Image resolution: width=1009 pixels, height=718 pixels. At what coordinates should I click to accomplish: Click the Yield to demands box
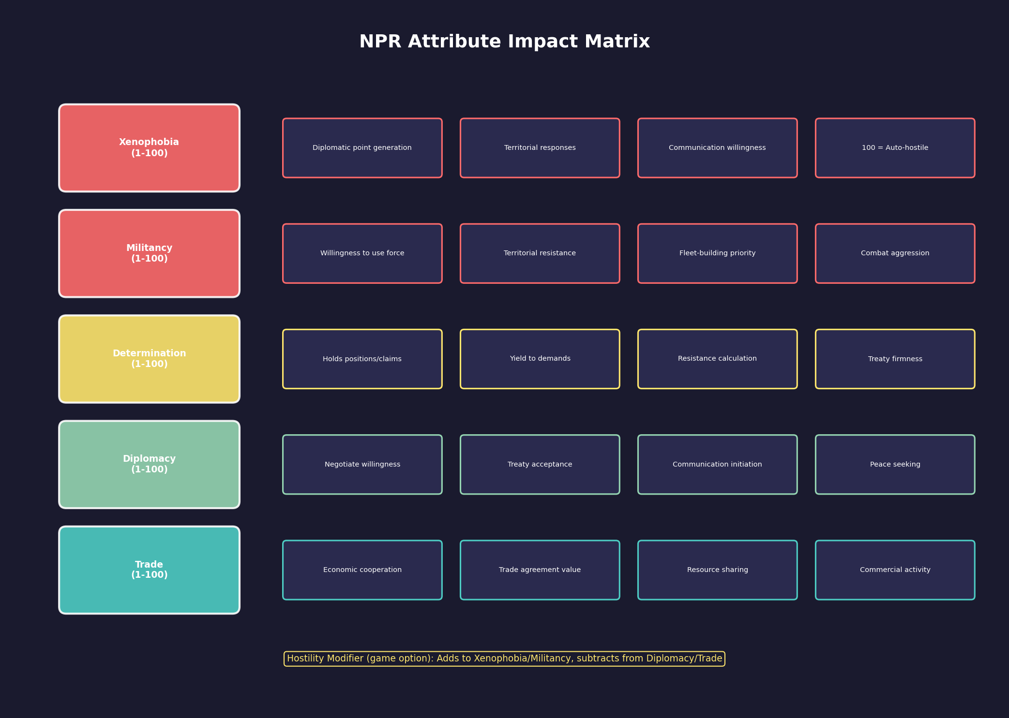click(540, 358)
